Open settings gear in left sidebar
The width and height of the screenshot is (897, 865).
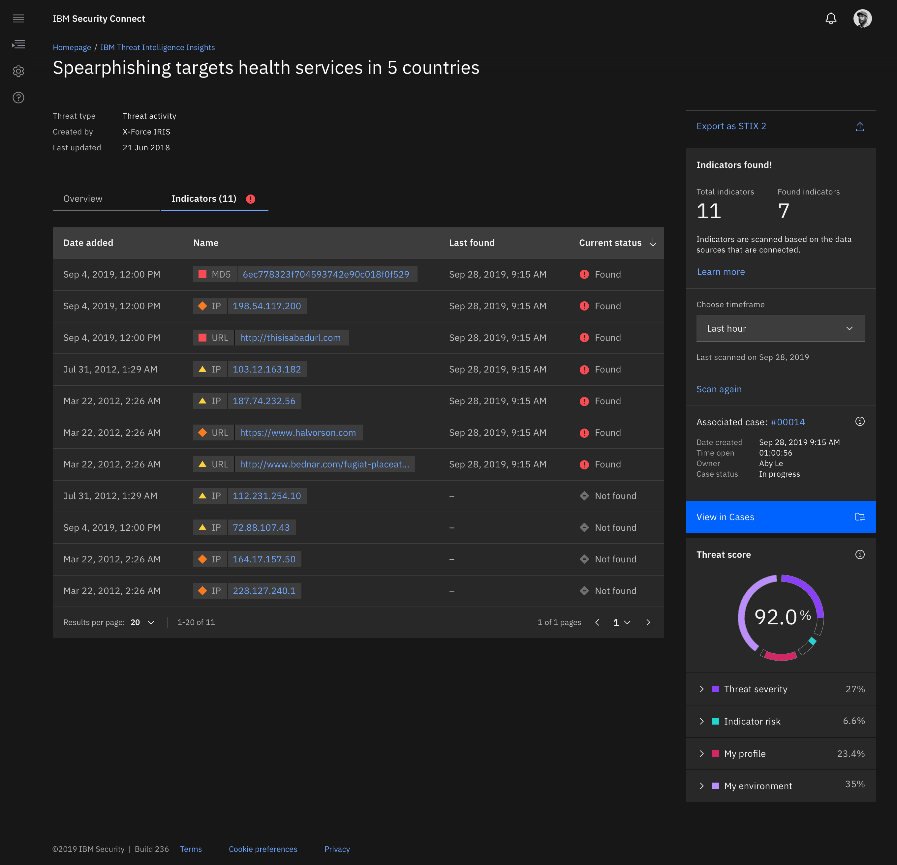pos(18,71)
